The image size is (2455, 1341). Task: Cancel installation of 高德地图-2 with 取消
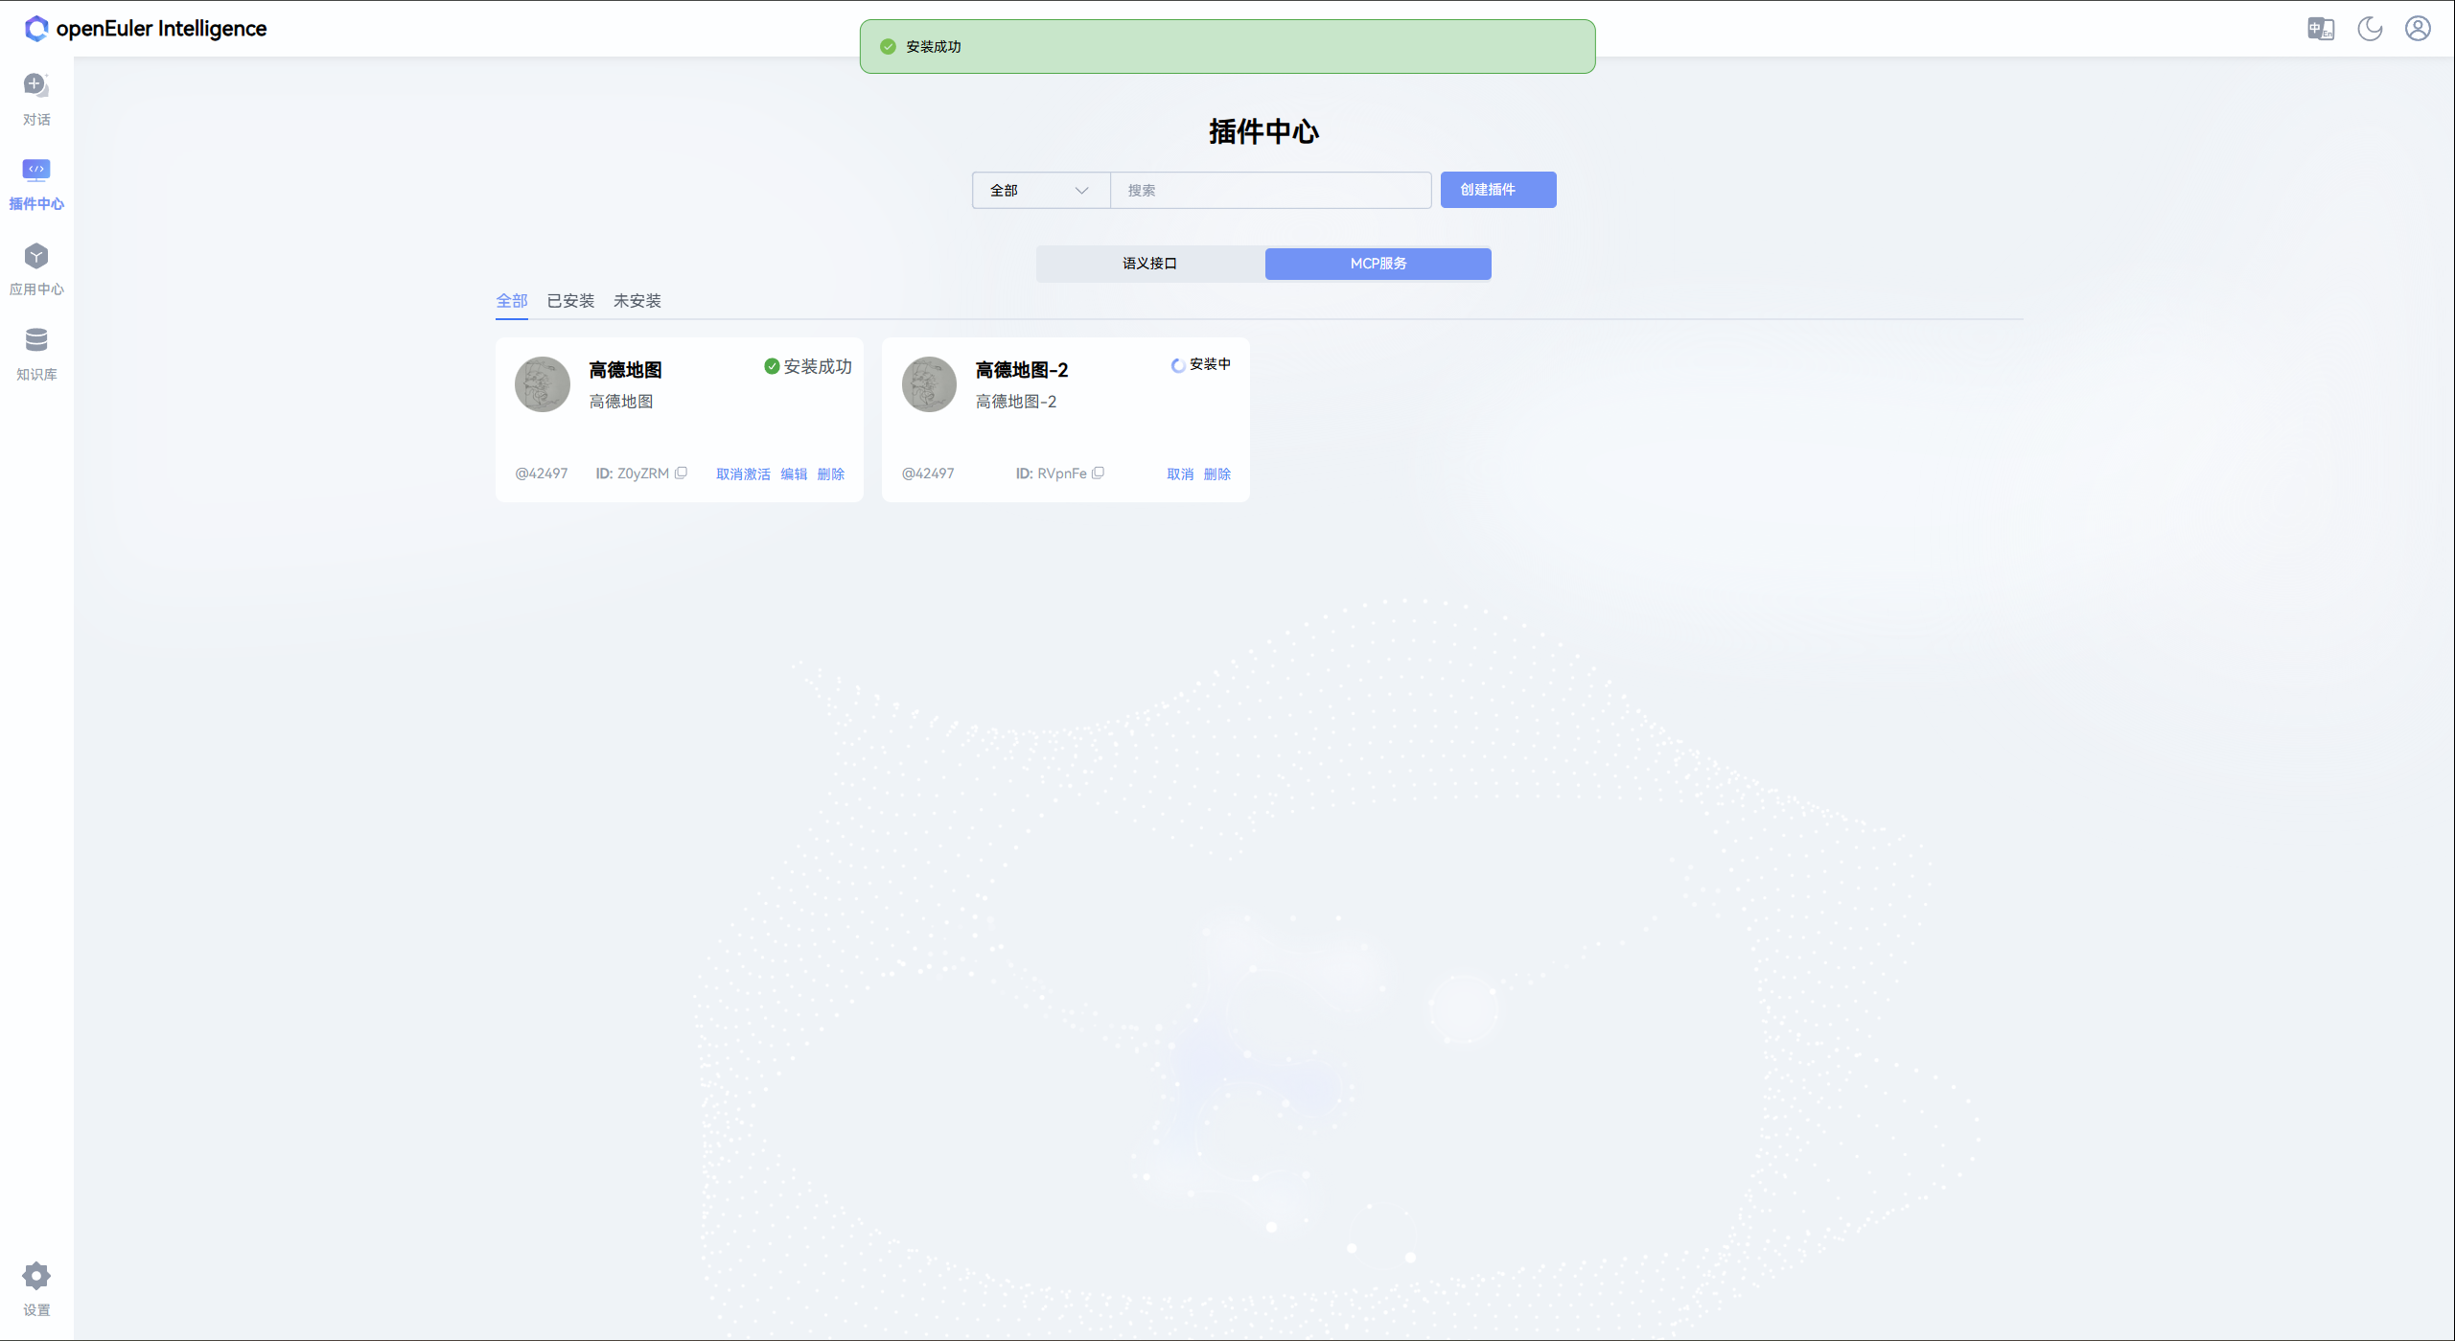tap(1179, 474)
